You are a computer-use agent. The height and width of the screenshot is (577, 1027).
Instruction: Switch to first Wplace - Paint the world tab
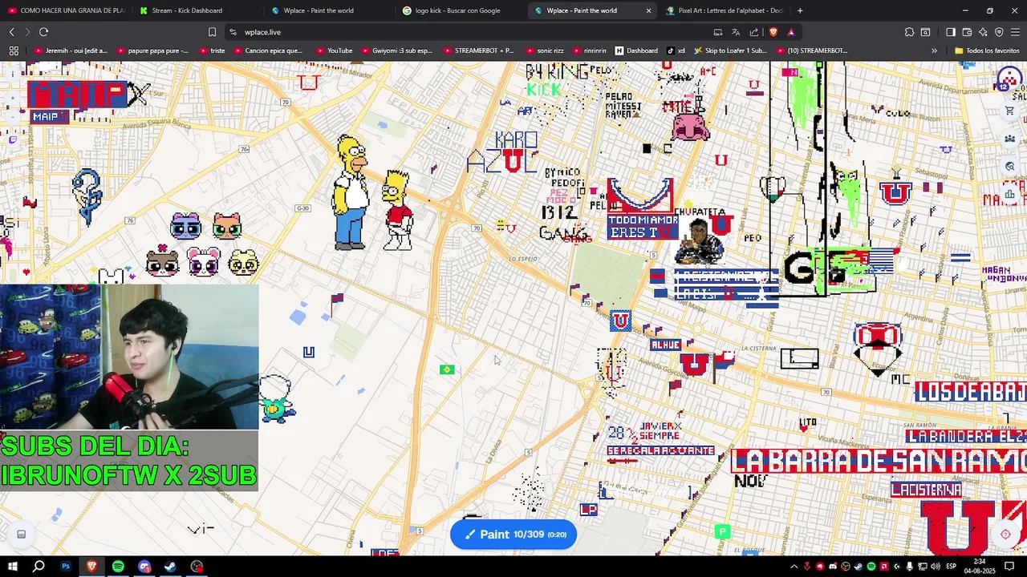pos(327,10)
